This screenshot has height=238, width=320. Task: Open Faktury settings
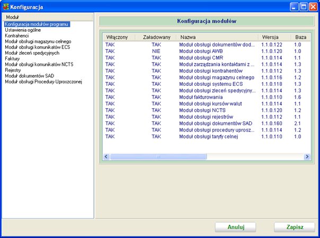click(x=12, y=59)
